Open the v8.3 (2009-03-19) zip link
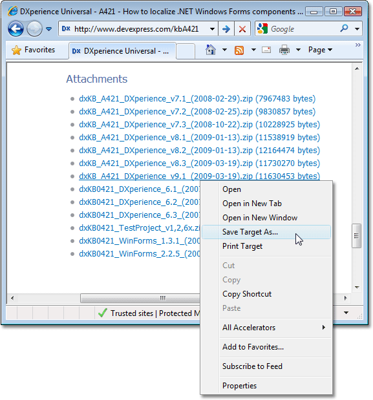The image size is (373, 400). click(199, 163)
